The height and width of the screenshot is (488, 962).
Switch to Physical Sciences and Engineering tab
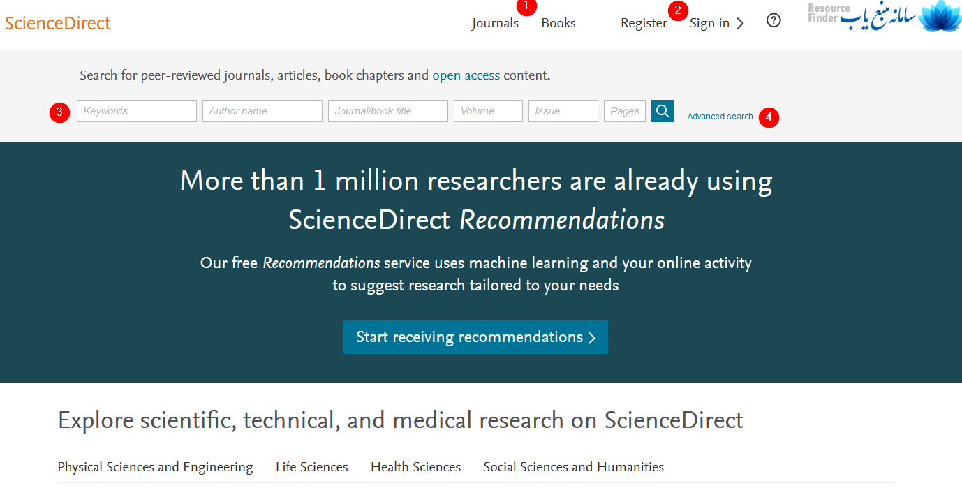pos(155,467)
